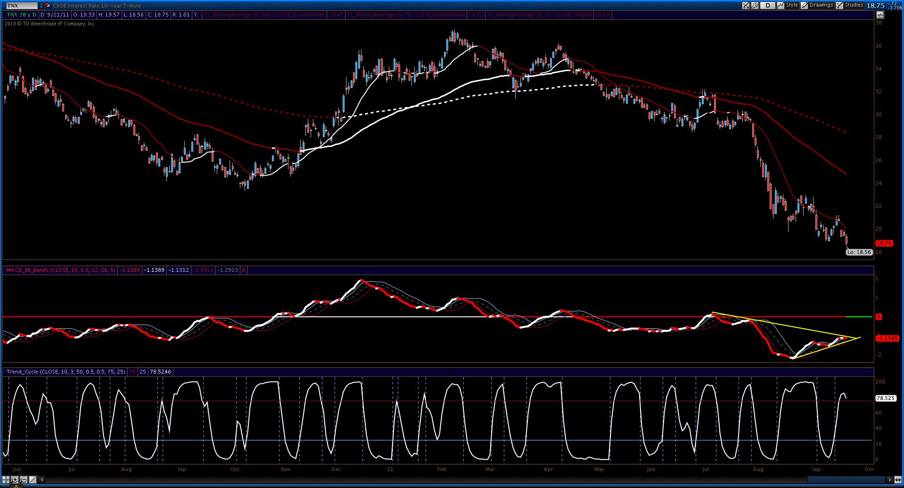
Task: Click the C: 18.75 close value
Action: click(x=158, y=15)
